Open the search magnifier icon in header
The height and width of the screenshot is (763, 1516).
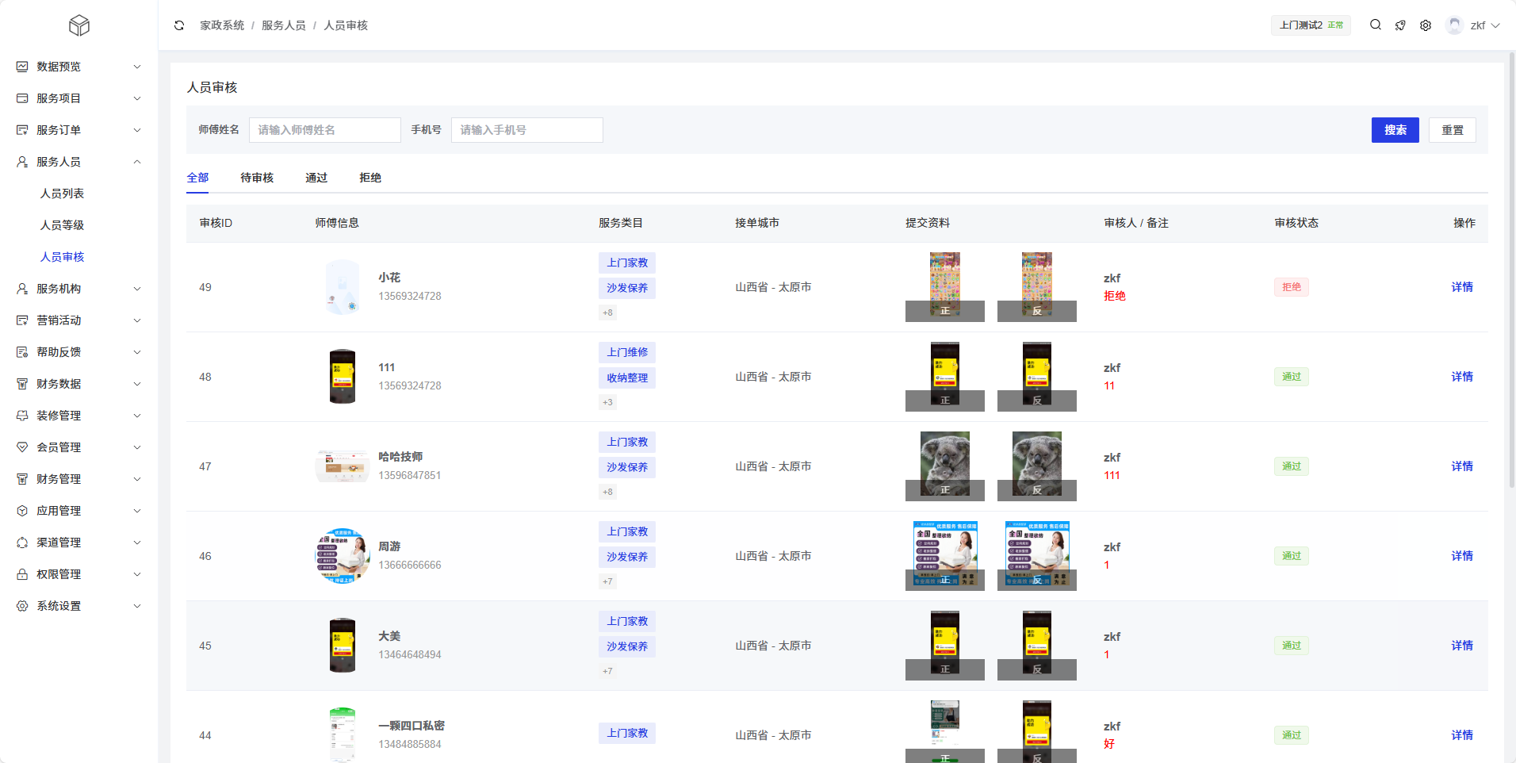(x=1376, y=25)
